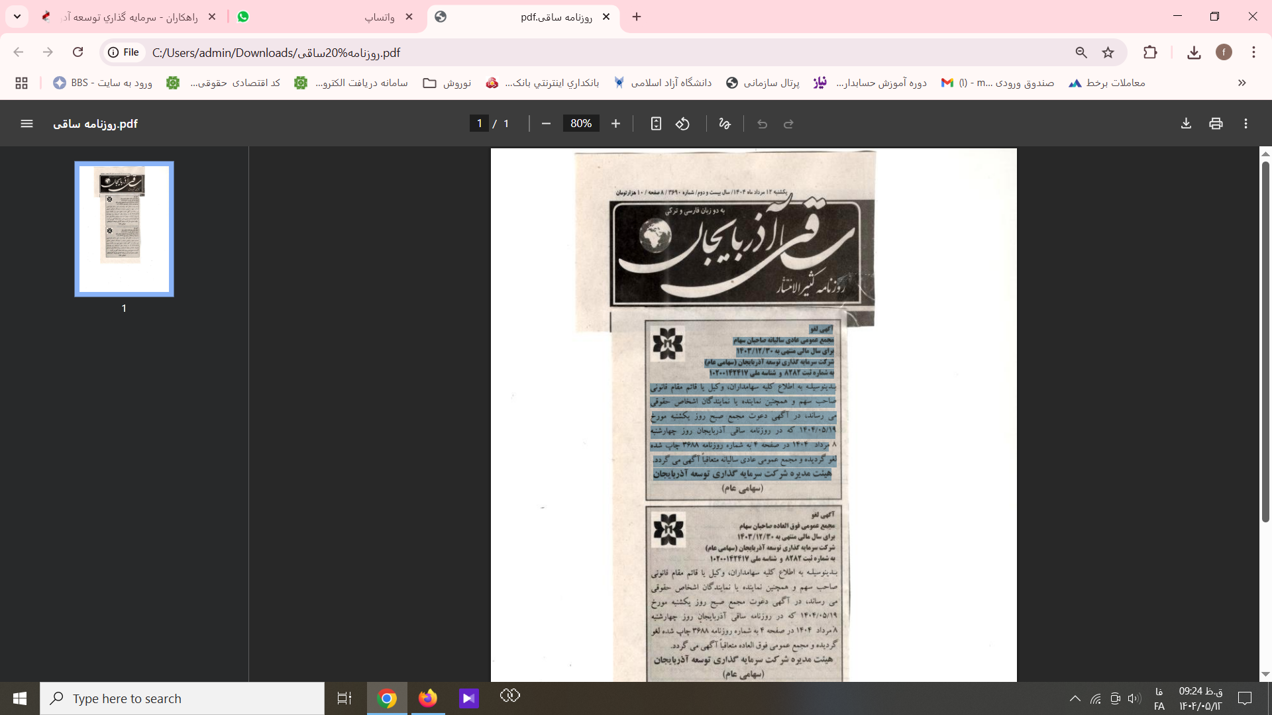Zoom out with the minus button
Viewport: 1272px width, 715px height.
tap(546, 124)
